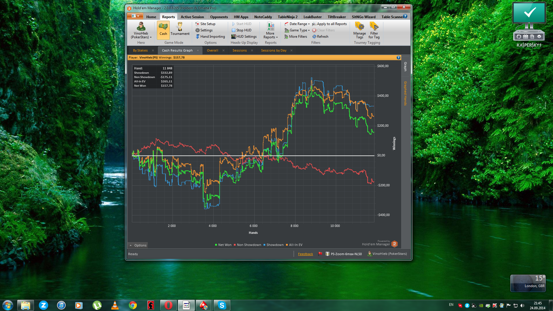Open SitNGo Wizard tab
553x311 pixels.
pos(363,17)
